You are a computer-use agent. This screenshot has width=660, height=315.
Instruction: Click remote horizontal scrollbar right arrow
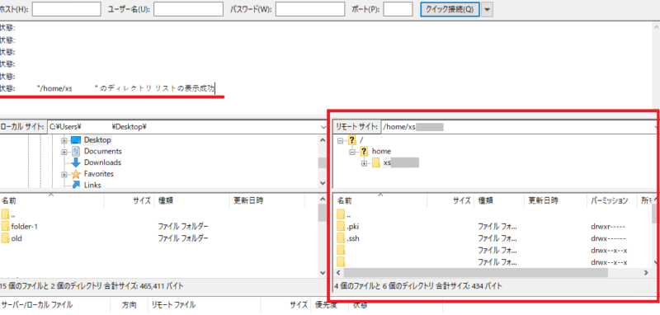(646, 272)
